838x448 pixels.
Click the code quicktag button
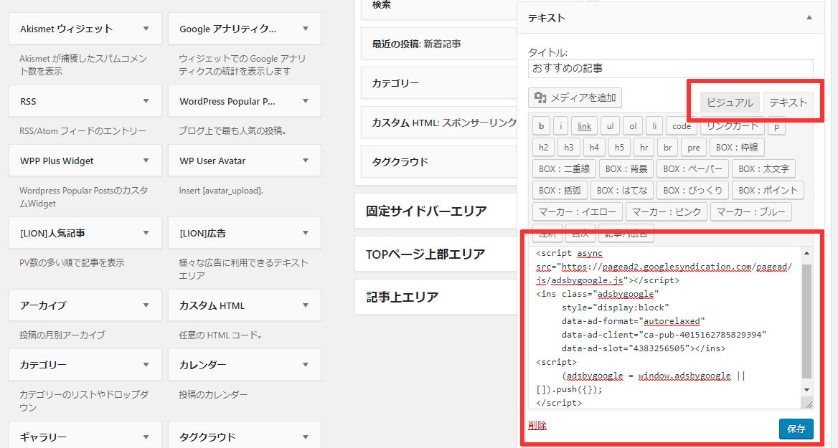tap(682, 126)
